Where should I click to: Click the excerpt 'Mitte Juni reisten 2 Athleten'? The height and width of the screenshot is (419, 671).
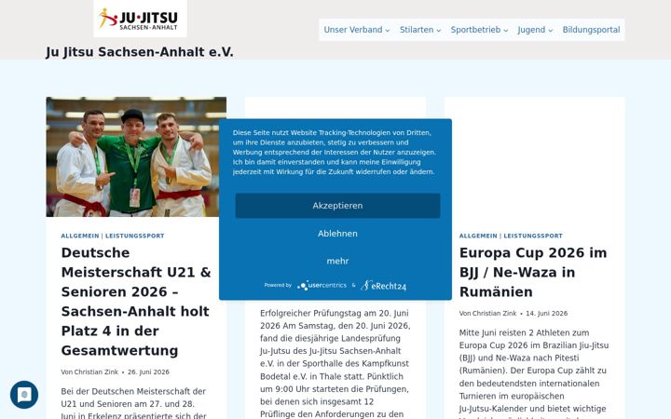(x=534, y=372)
